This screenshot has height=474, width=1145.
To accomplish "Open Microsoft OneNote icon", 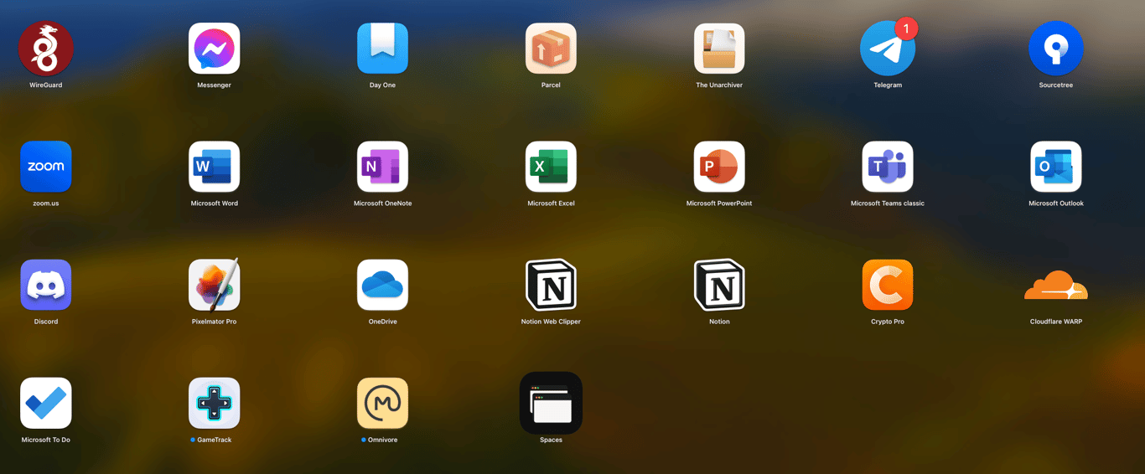I will coord(382,167).
